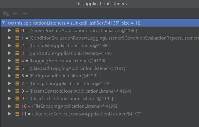199x127 pixels.
Task: Expand element 4 LoggingApplicationListener
Action: pos(10,61)
